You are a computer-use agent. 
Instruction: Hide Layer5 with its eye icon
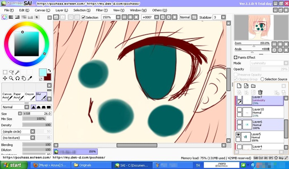pyautogui.click(x=238, y=134)
